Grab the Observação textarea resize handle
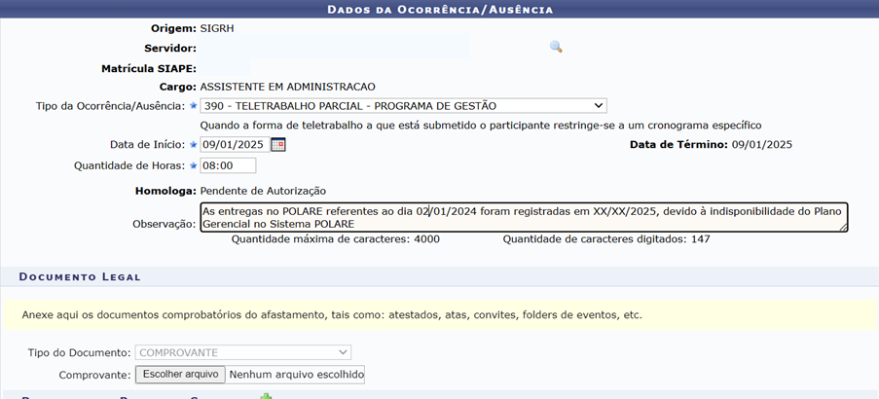Image resolution: width=879 pixels, height=399 pixels. point(843,228)
